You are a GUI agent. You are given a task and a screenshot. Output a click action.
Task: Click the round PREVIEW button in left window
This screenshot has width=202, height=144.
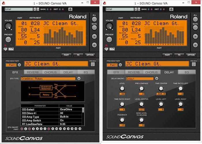pos(8,40)
